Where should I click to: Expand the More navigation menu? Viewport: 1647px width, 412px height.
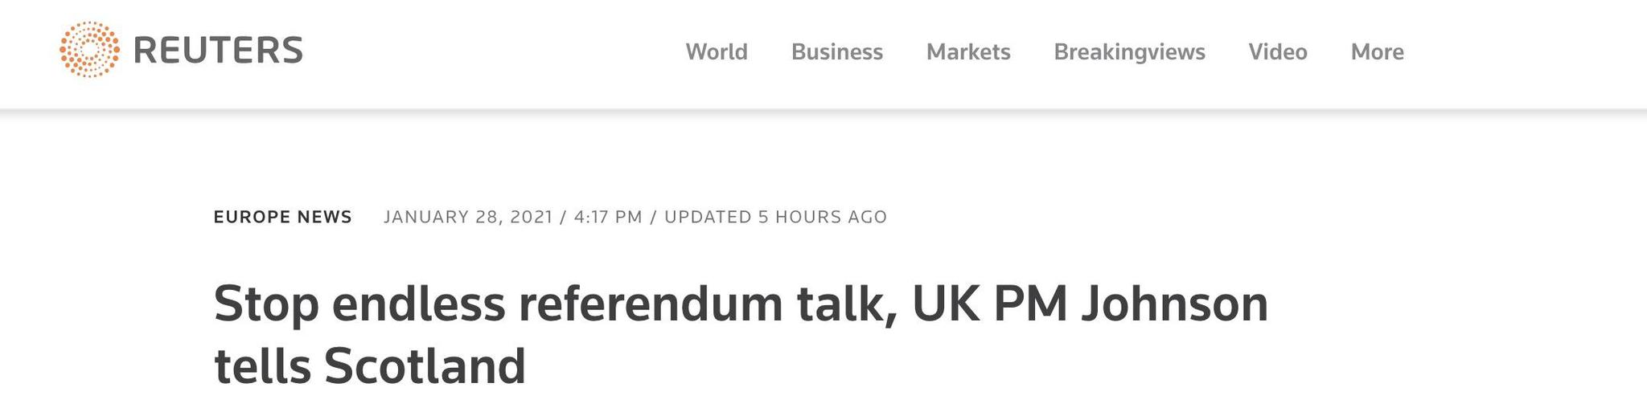click(x=1377, y=52)
